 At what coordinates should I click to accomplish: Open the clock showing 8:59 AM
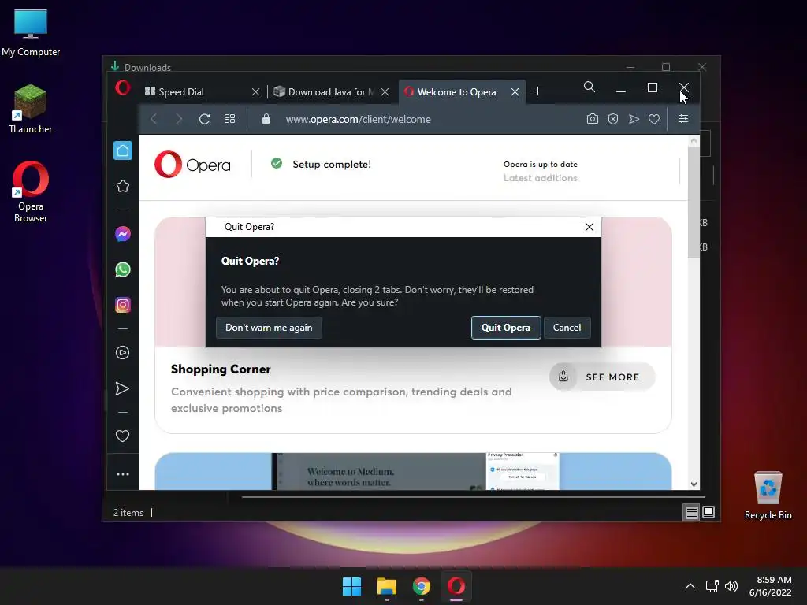[771, 586]
